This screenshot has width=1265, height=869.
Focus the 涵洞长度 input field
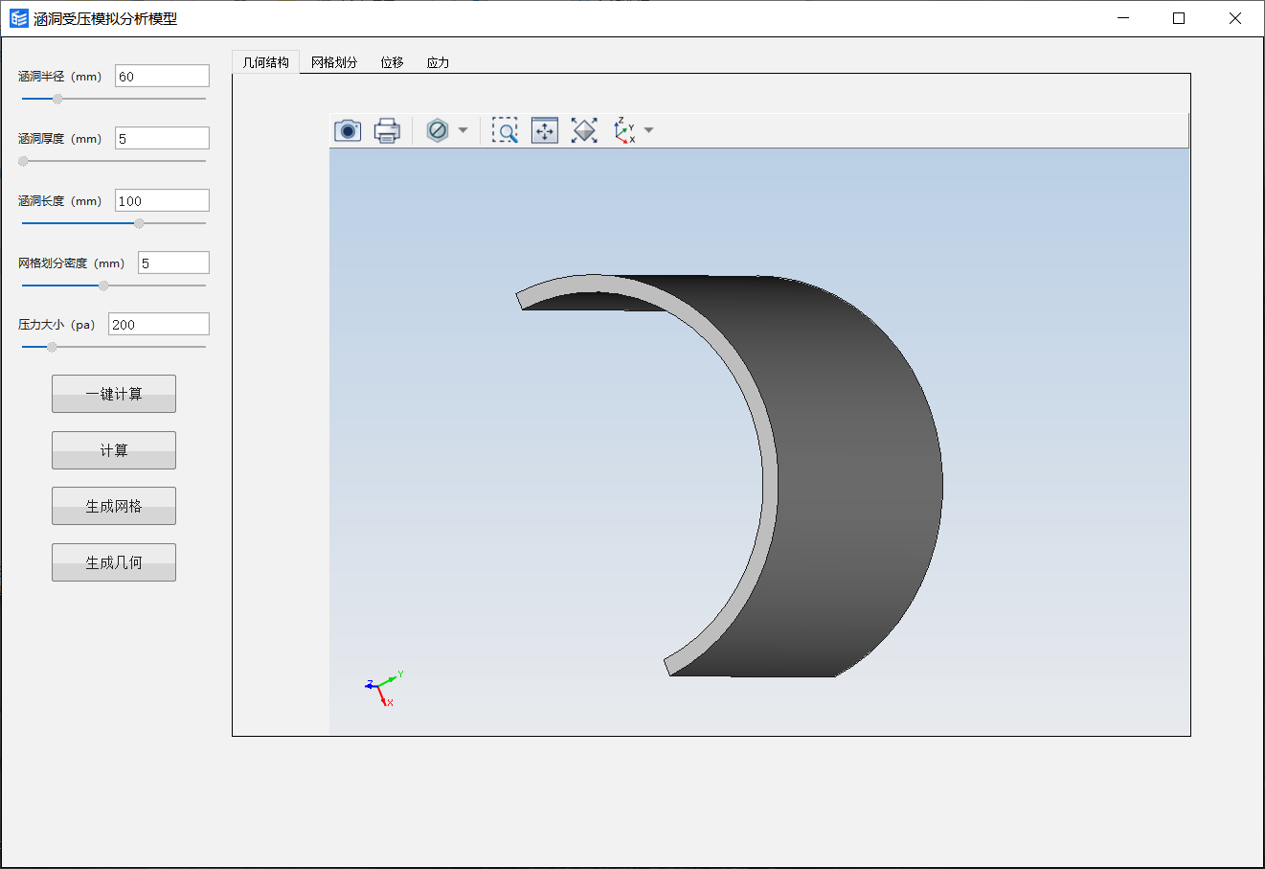point(162,200)
